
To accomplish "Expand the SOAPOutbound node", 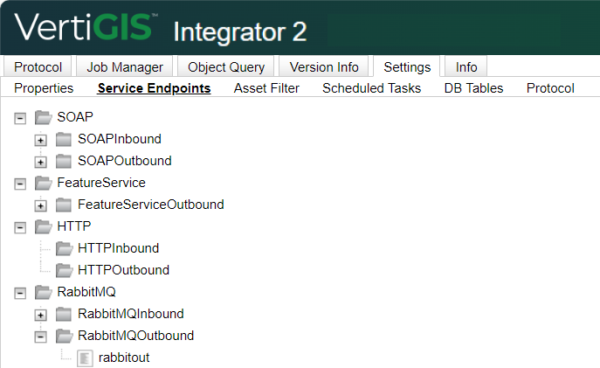I will click(x=40, y=162).
